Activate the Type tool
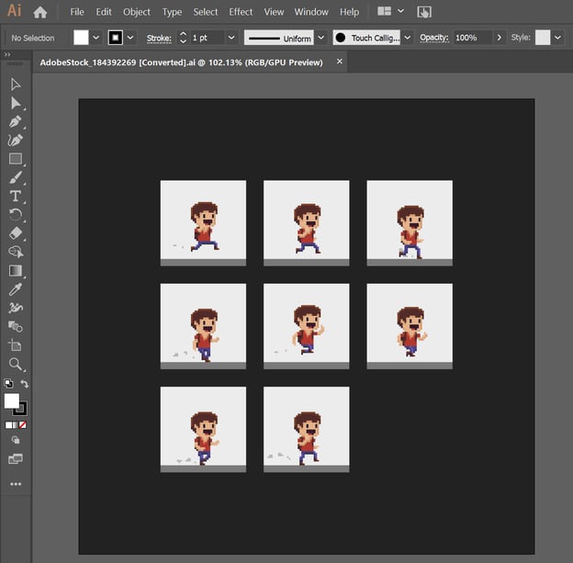This screenshot has width=573, height=563. pyautogui.click(x=16, y=196)
